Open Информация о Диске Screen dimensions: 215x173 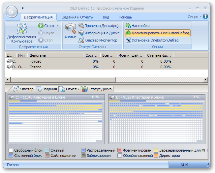(x=99, y=33)
